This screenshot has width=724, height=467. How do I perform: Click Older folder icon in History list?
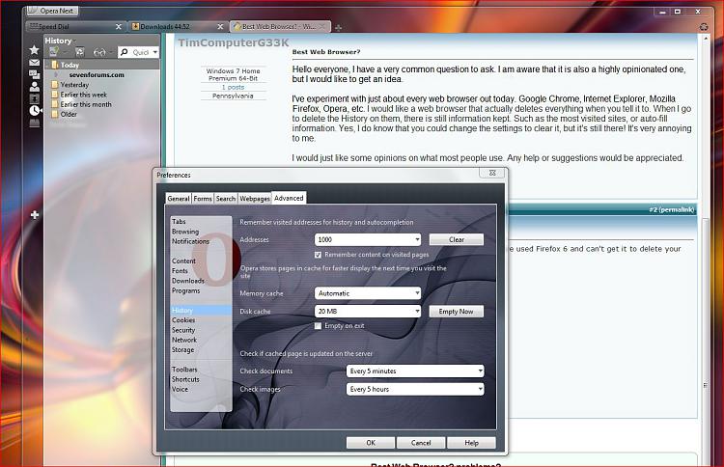coord(54,114)
